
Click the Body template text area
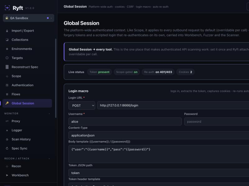click(159, 154)
